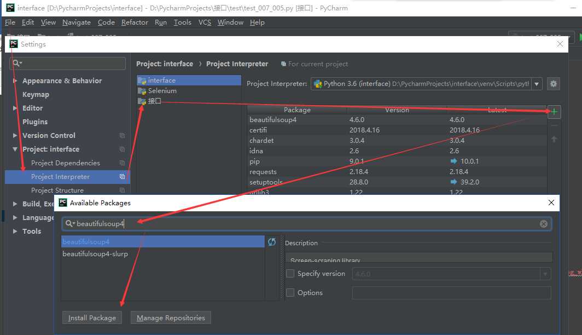This screenshot has width=582, height=335.
Task: Open the Plugins settings page
Action: [x=35, y=122]
